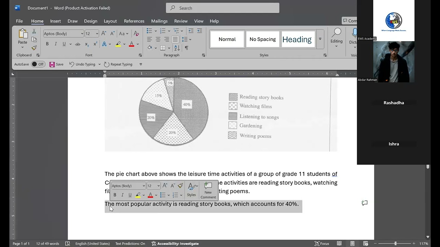Toggle Strikethrough formatting
The image size is (440, 247).
click(x=78, y=44)
